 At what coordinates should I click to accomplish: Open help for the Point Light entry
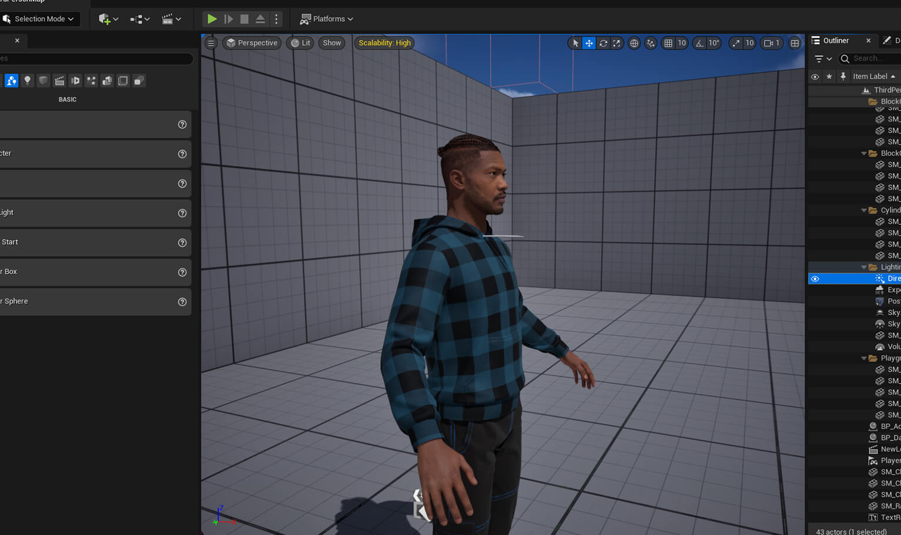tap(182, 213)
